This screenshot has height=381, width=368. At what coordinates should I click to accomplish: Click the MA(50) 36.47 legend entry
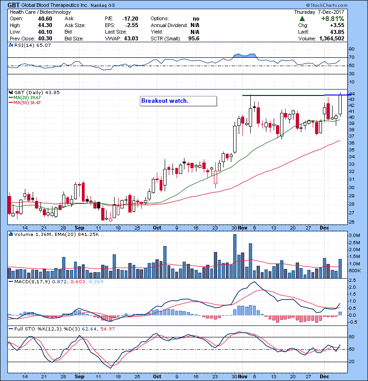[x=24, y=102]
